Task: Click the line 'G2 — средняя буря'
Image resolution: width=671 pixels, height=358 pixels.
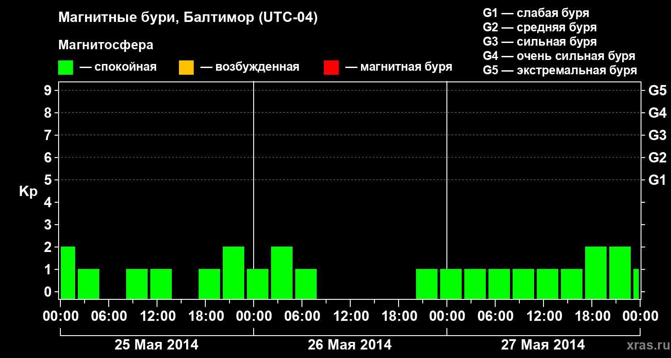Action: [x=540, y=27]
